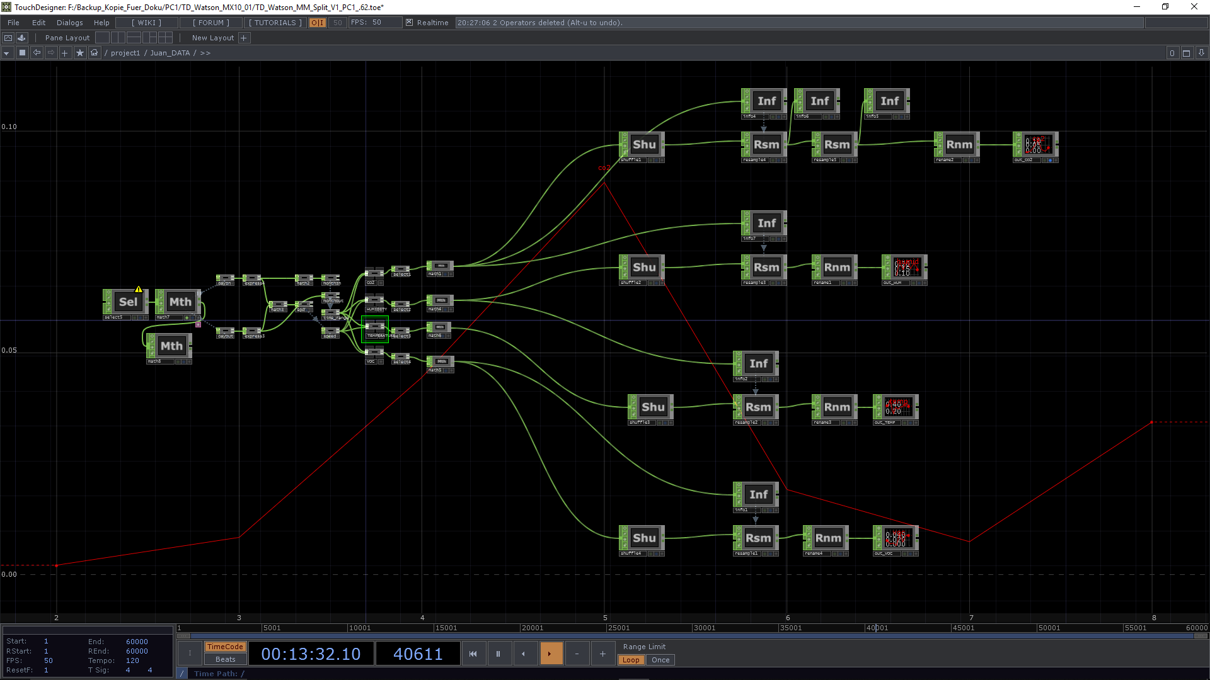Select the four-pane grid layout

(x=165, y=38)
